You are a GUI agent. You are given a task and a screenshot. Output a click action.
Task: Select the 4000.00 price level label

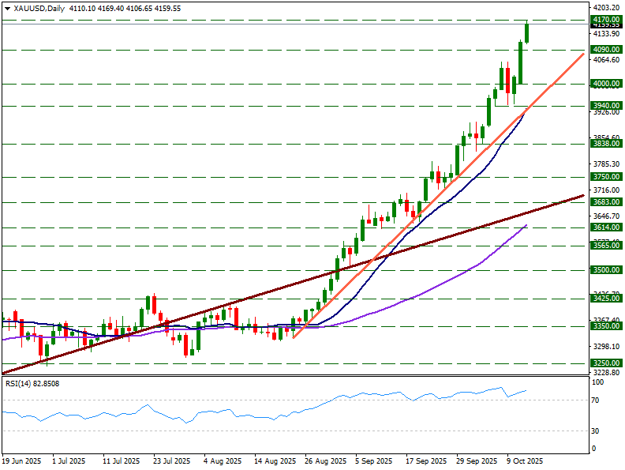(604, 84)
